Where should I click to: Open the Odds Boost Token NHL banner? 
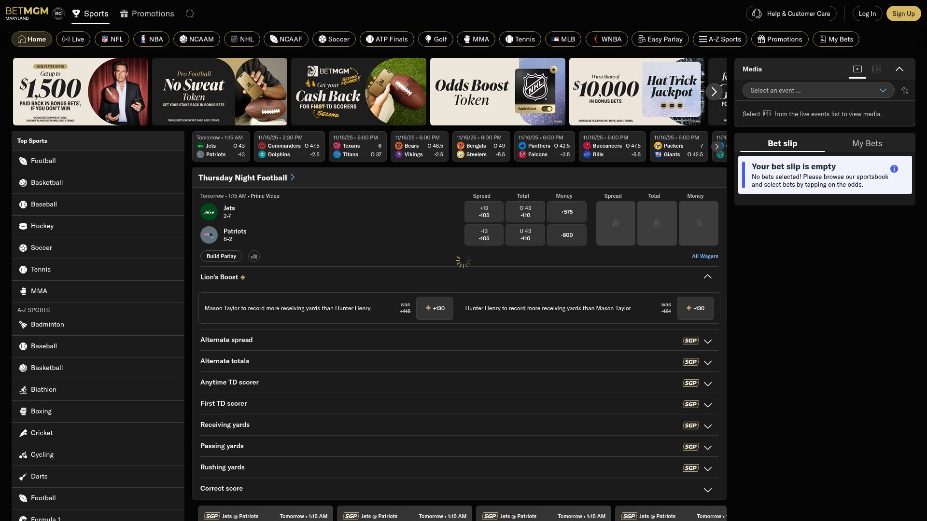point(498,92)
